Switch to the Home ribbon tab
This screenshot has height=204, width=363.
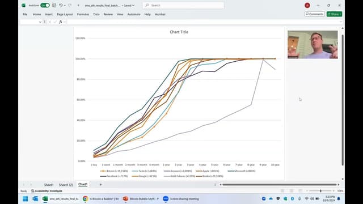(37, 14)
